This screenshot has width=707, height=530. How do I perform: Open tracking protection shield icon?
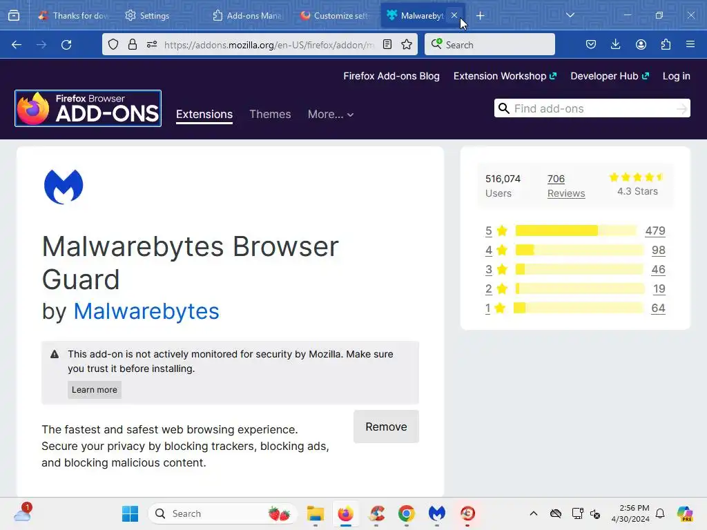113,44
